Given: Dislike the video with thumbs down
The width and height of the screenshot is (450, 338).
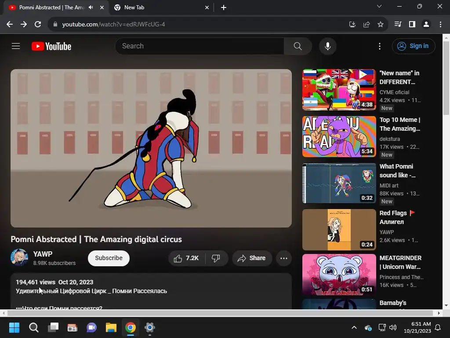Looking at the screenshot, I should (216, 258).
